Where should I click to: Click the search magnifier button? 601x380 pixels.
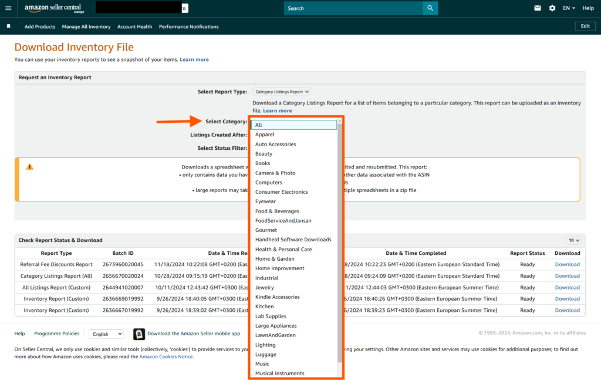(x=430, y=8)
